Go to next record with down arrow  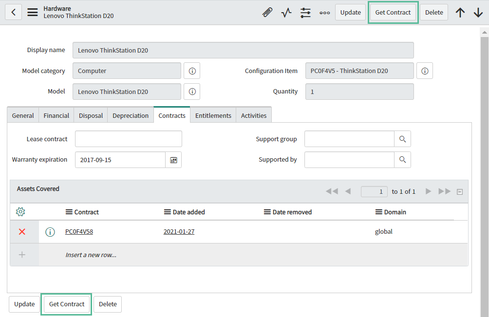pyautogui.click(x=478, y=13)
